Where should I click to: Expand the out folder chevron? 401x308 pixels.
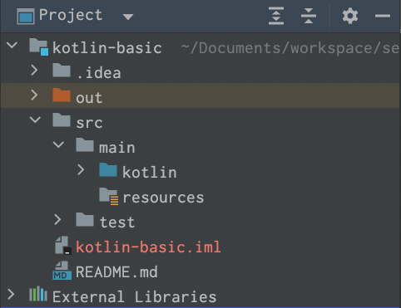[34, 95]
